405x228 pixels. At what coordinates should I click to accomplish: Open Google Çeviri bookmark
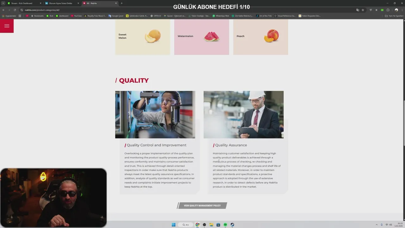(x=116, y=16)
